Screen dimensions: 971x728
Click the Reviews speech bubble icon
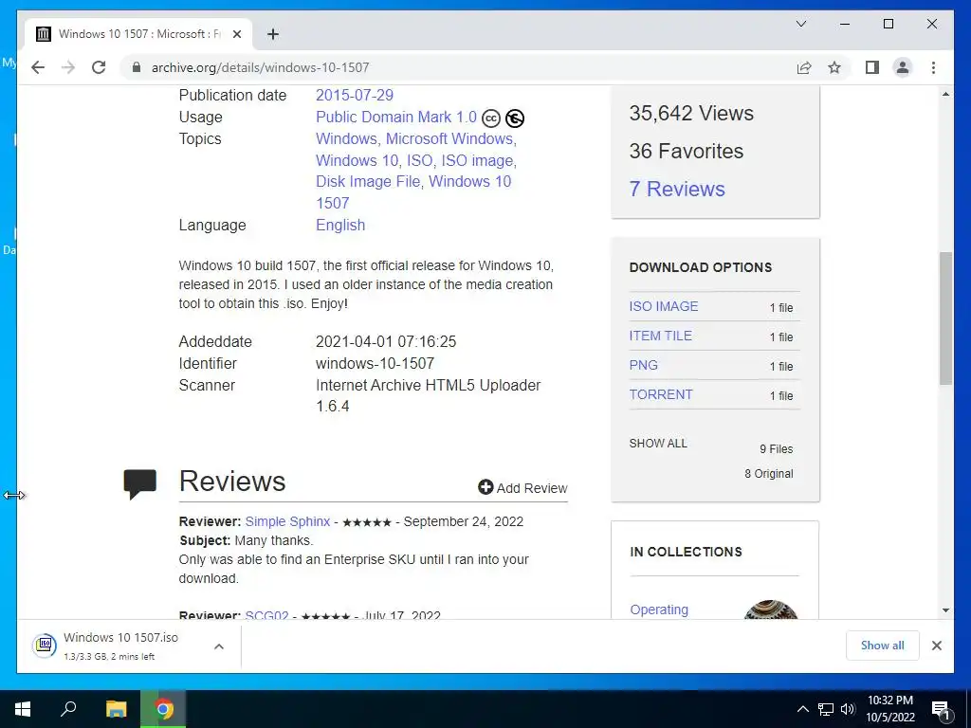point(140,484)
